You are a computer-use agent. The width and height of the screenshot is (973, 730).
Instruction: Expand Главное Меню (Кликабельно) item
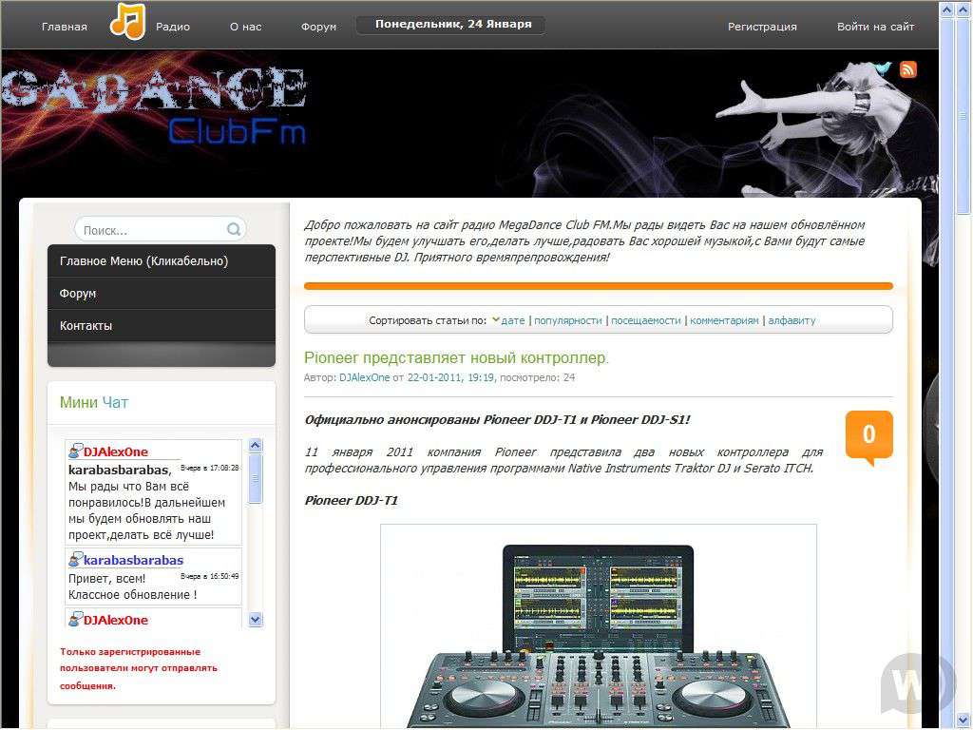point(162,260)
